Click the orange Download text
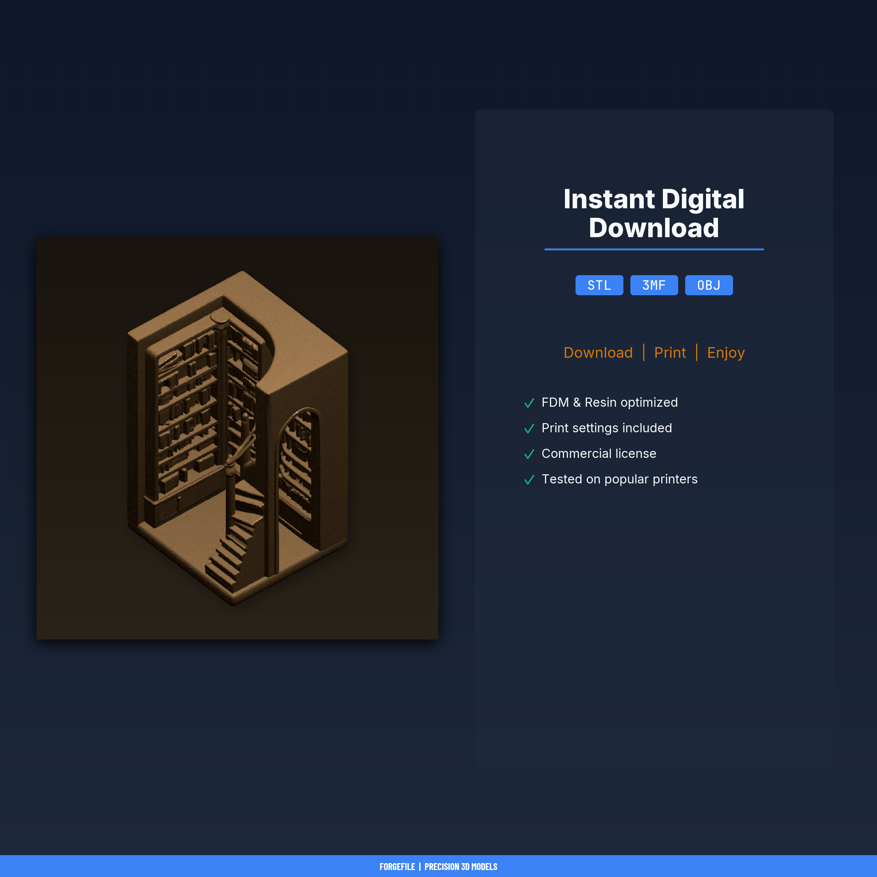This screenshot has width=877, height=877. click(598, 353)
